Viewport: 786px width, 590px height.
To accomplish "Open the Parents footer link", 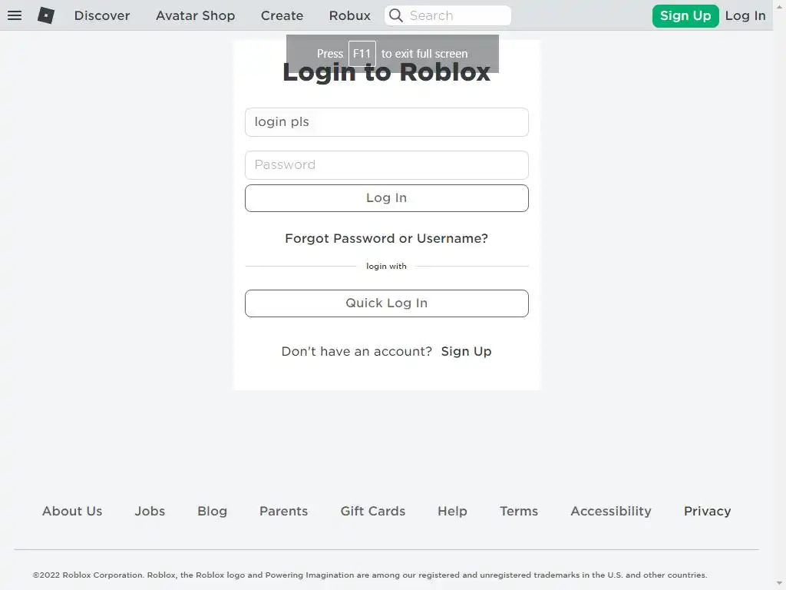I will 283,511.
